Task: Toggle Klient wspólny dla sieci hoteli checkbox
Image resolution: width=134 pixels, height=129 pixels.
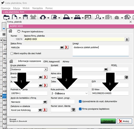Action: 12,53
